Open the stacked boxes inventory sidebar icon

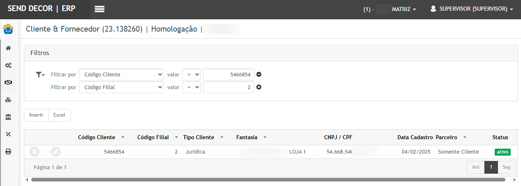[8, 100]
